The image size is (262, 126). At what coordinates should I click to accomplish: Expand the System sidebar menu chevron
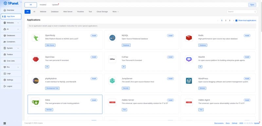tap(18, 48)
